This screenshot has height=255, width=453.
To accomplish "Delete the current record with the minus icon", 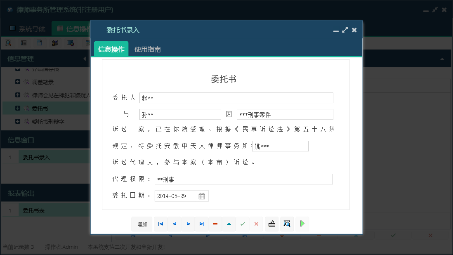I will click(x=215, y=224).
